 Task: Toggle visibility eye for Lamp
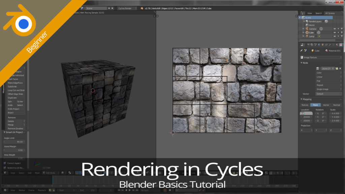click(335, 36)
